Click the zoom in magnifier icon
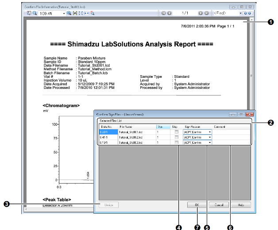The image size is (278, 230). (69, 13)
